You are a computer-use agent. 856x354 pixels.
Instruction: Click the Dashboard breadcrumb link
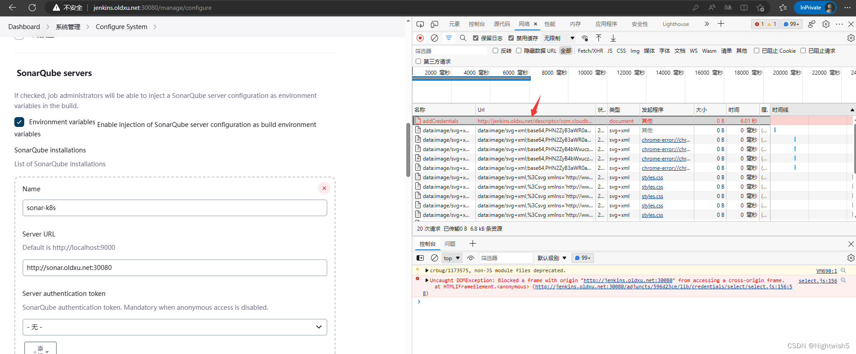[x=24, y=27]
